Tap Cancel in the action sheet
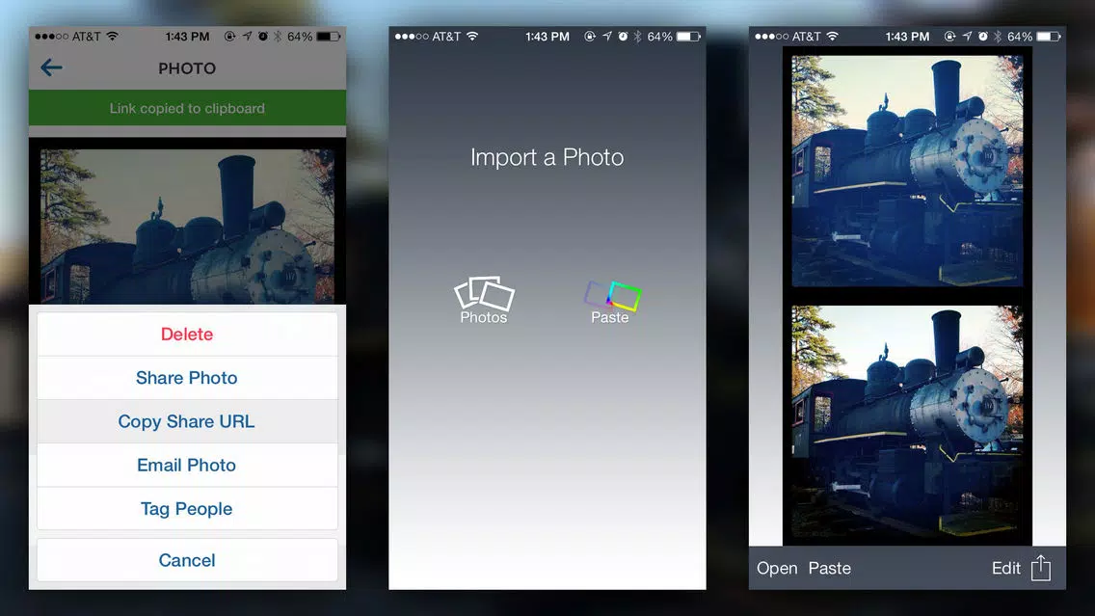 pyautogui.click(x=187, y=560)
